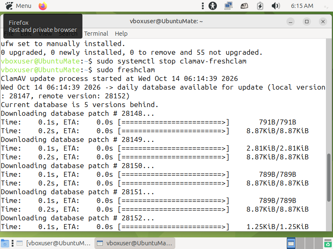This screenshot has width=333, height=249.
Task: Click the '791B/791B' download size value
Action: click(277, 122)
